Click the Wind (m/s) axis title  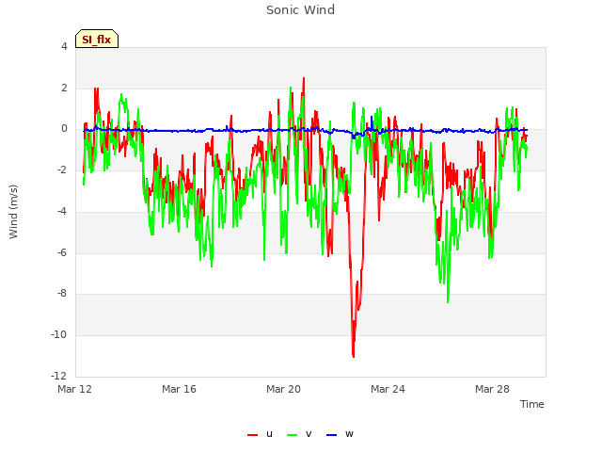13,212
